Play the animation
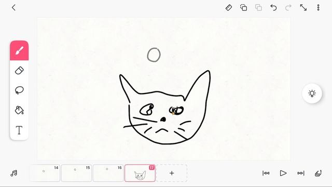 [x=283, y=173]
